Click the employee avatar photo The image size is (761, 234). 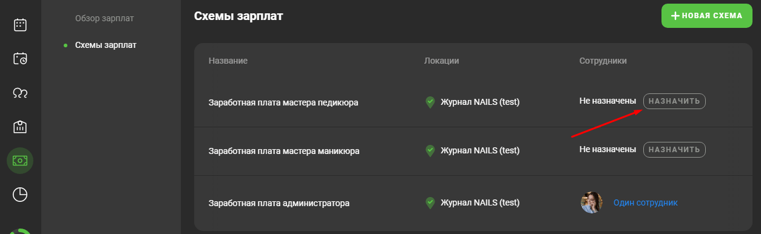(x=592, y=202)
